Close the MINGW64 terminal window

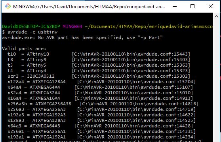[211, 6]
